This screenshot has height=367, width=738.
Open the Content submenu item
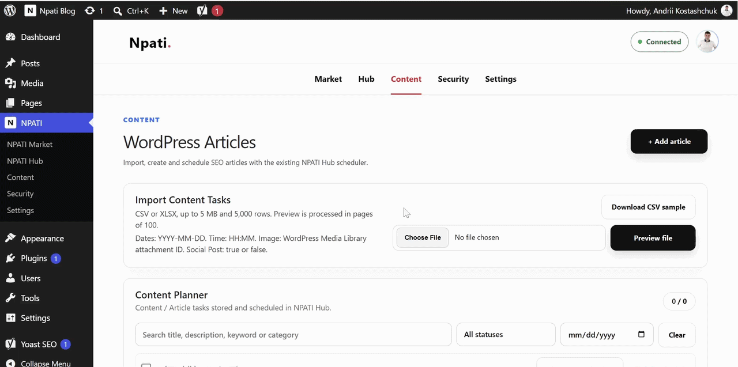pyautogui.click(x=20, y=177)
